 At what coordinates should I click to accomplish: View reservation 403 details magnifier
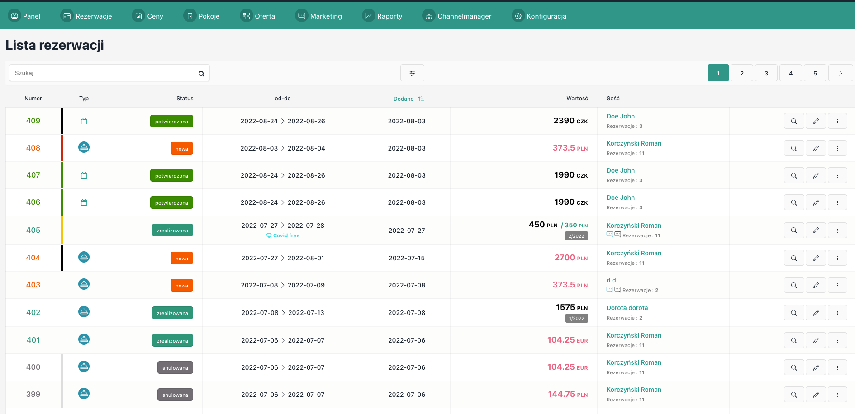point(794,285)
